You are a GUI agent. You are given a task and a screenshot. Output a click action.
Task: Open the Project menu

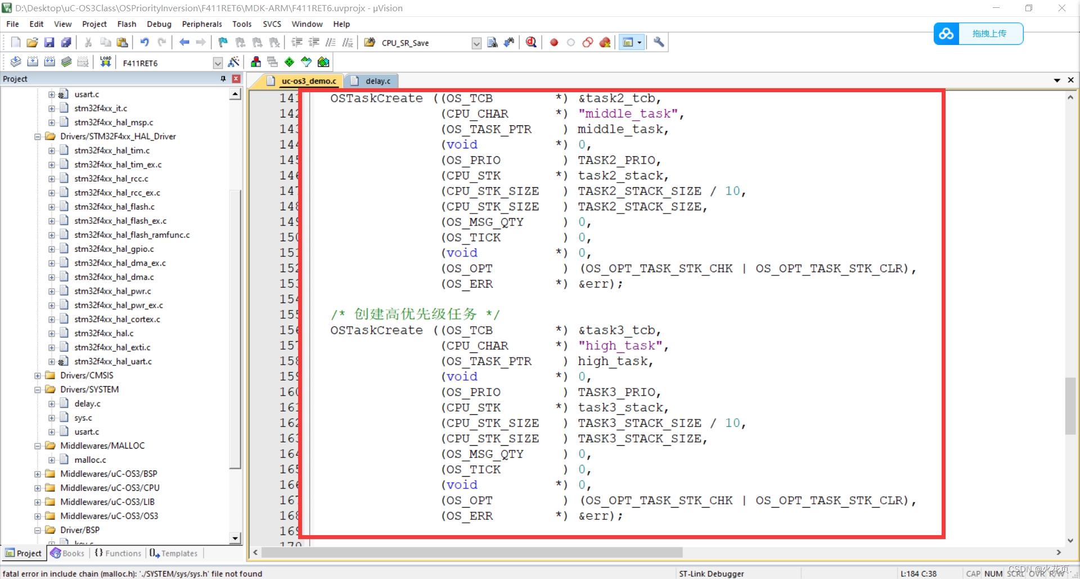click(94, 24)
